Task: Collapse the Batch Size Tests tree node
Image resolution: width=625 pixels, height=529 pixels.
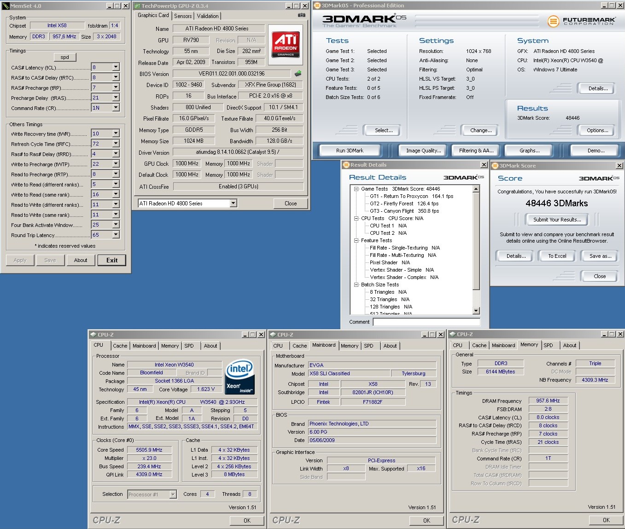Action: pos(356,285)
